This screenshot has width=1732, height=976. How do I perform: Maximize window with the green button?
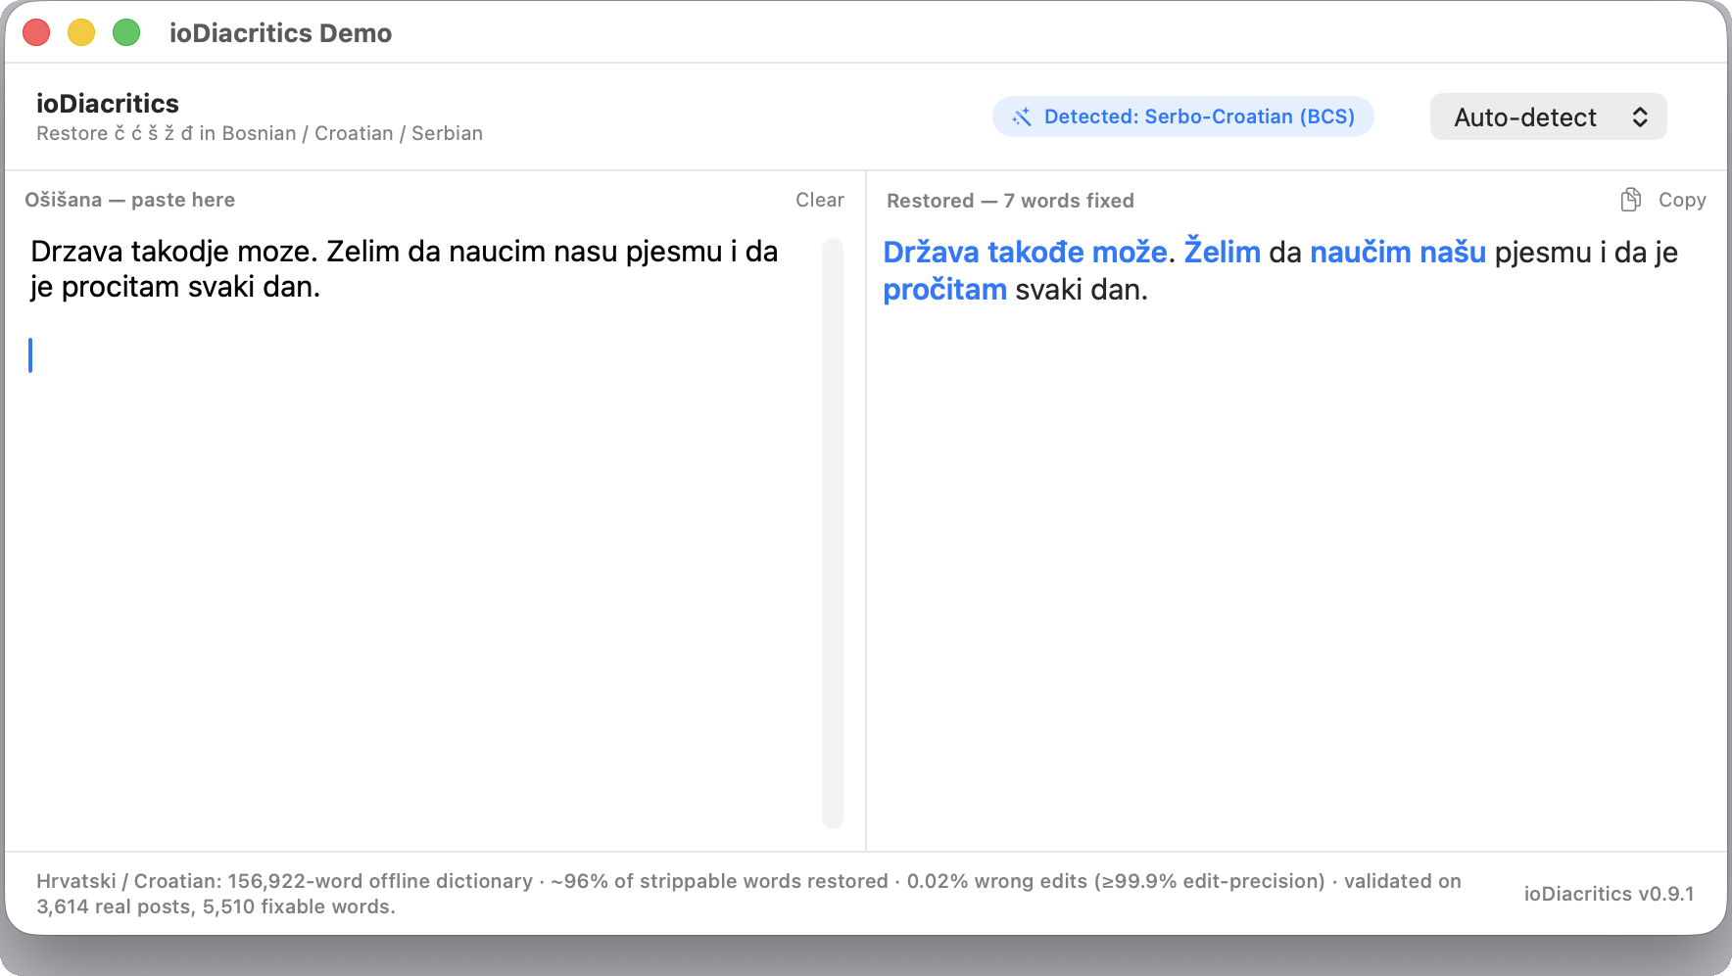126,32
